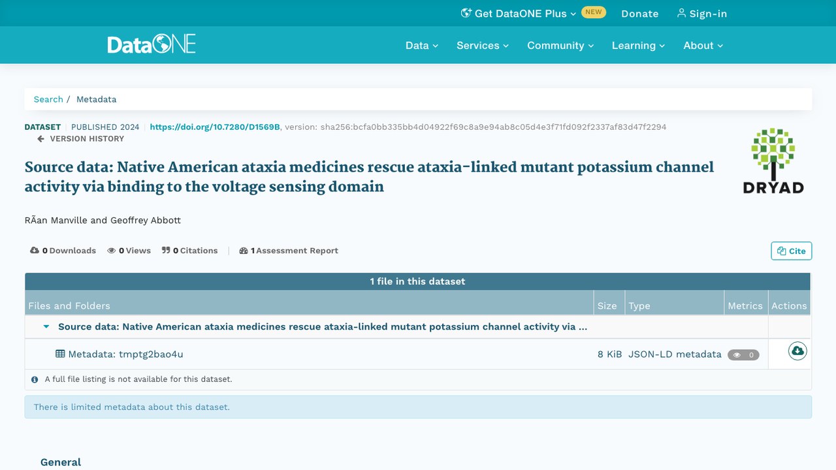Image resolution: width=836 pixels, height=470 pixels.
Task: Click the table icon beside Metadata file
Action: 60,354
